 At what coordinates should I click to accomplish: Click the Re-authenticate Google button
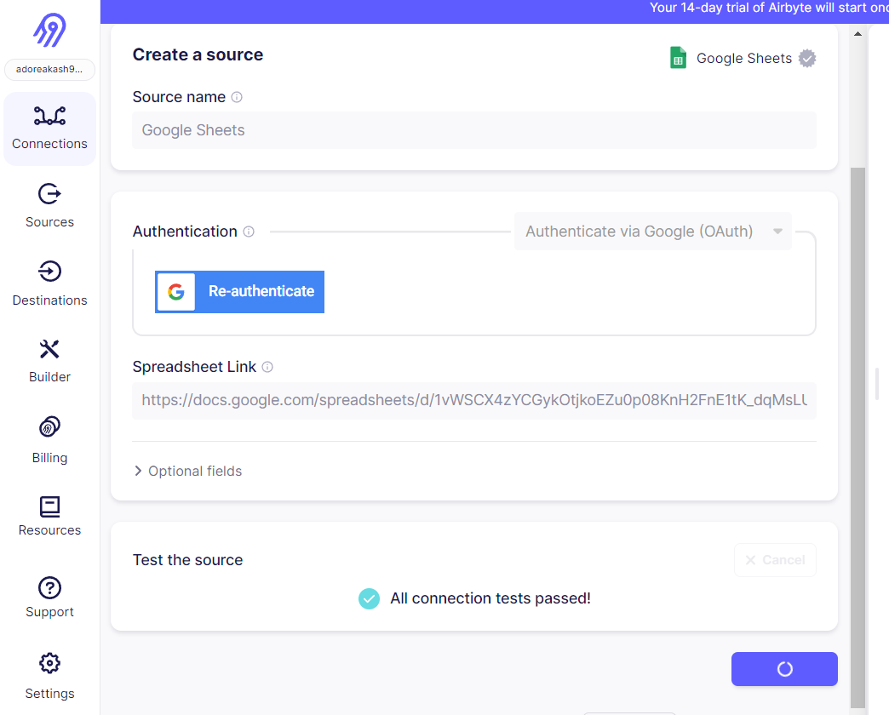(x=240, y=292)
